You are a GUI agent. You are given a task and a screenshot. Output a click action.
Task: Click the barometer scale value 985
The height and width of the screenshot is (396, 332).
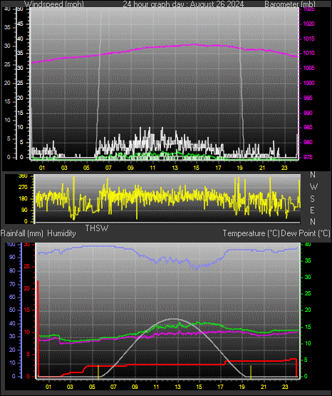pos(308,127)
